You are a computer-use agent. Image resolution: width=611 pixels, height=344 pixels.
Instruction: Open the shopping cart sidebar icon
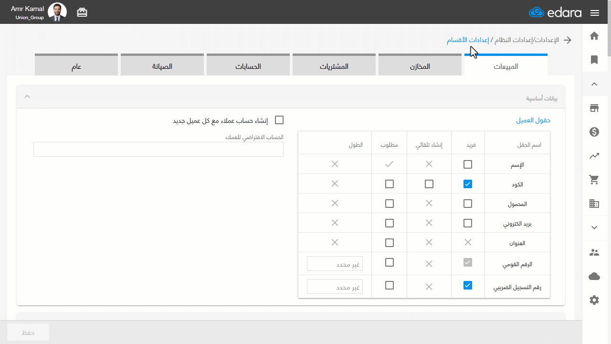(x=594, y=180)
